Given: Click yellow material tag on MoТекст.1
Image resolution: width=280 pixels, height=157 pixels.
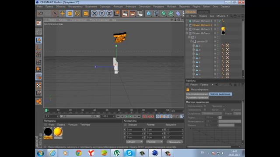Looking at the screenshot, I should (223, 29).
